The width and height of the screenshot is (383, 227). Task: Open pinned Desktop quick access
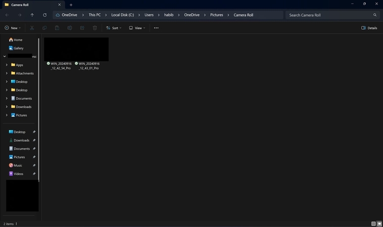[x=17, y=132]
